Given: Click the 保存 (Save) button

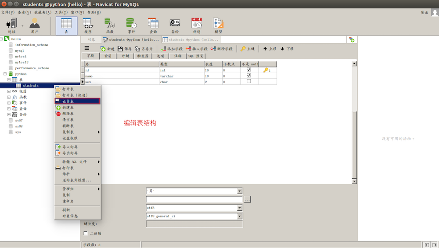Looking at the screenshot, I should tap(124, 49).
